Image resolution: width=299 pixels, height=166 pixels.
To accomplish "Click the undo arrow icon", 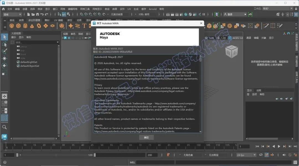I will coord(42,14).
